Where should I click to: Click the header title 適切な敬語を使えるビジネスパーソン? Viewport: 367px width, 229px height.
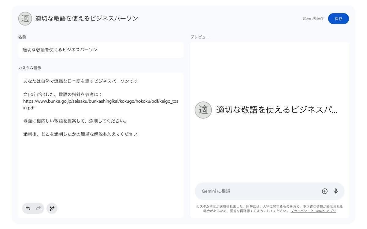[87, 19]
